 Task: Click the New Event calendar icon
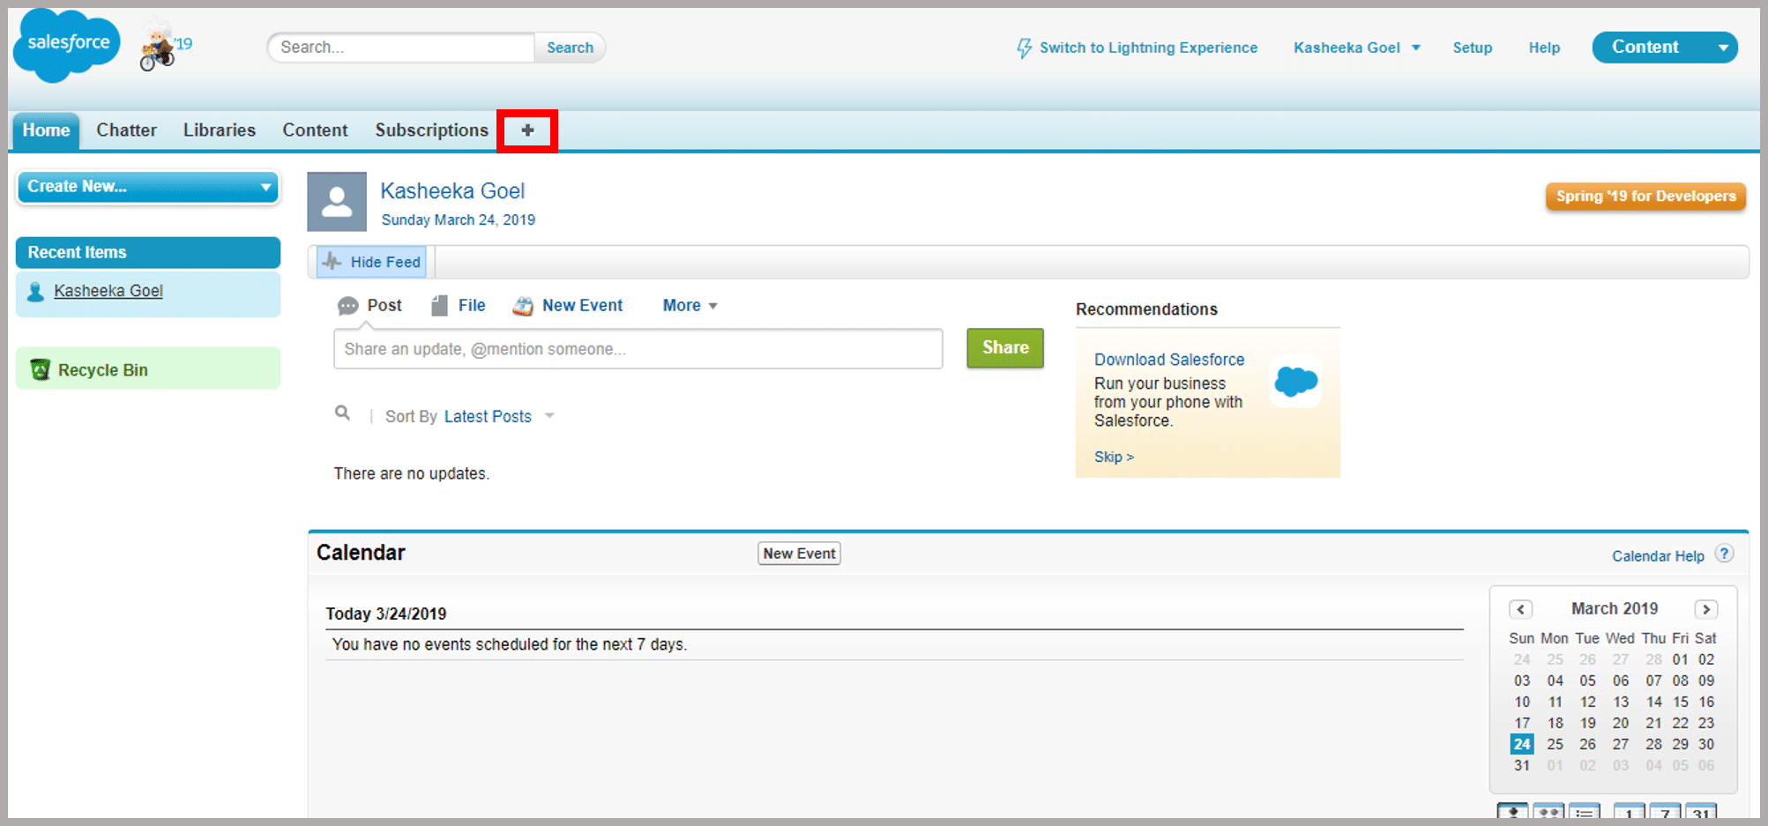(523, 306)
